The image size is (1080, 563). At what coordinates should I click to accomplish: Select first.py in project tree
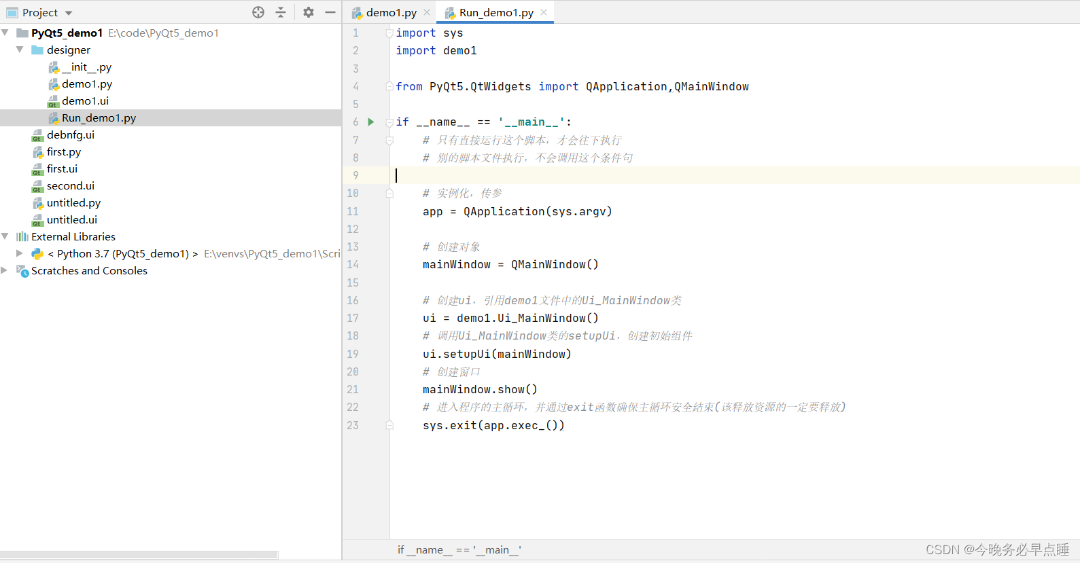tap(64, 151)
